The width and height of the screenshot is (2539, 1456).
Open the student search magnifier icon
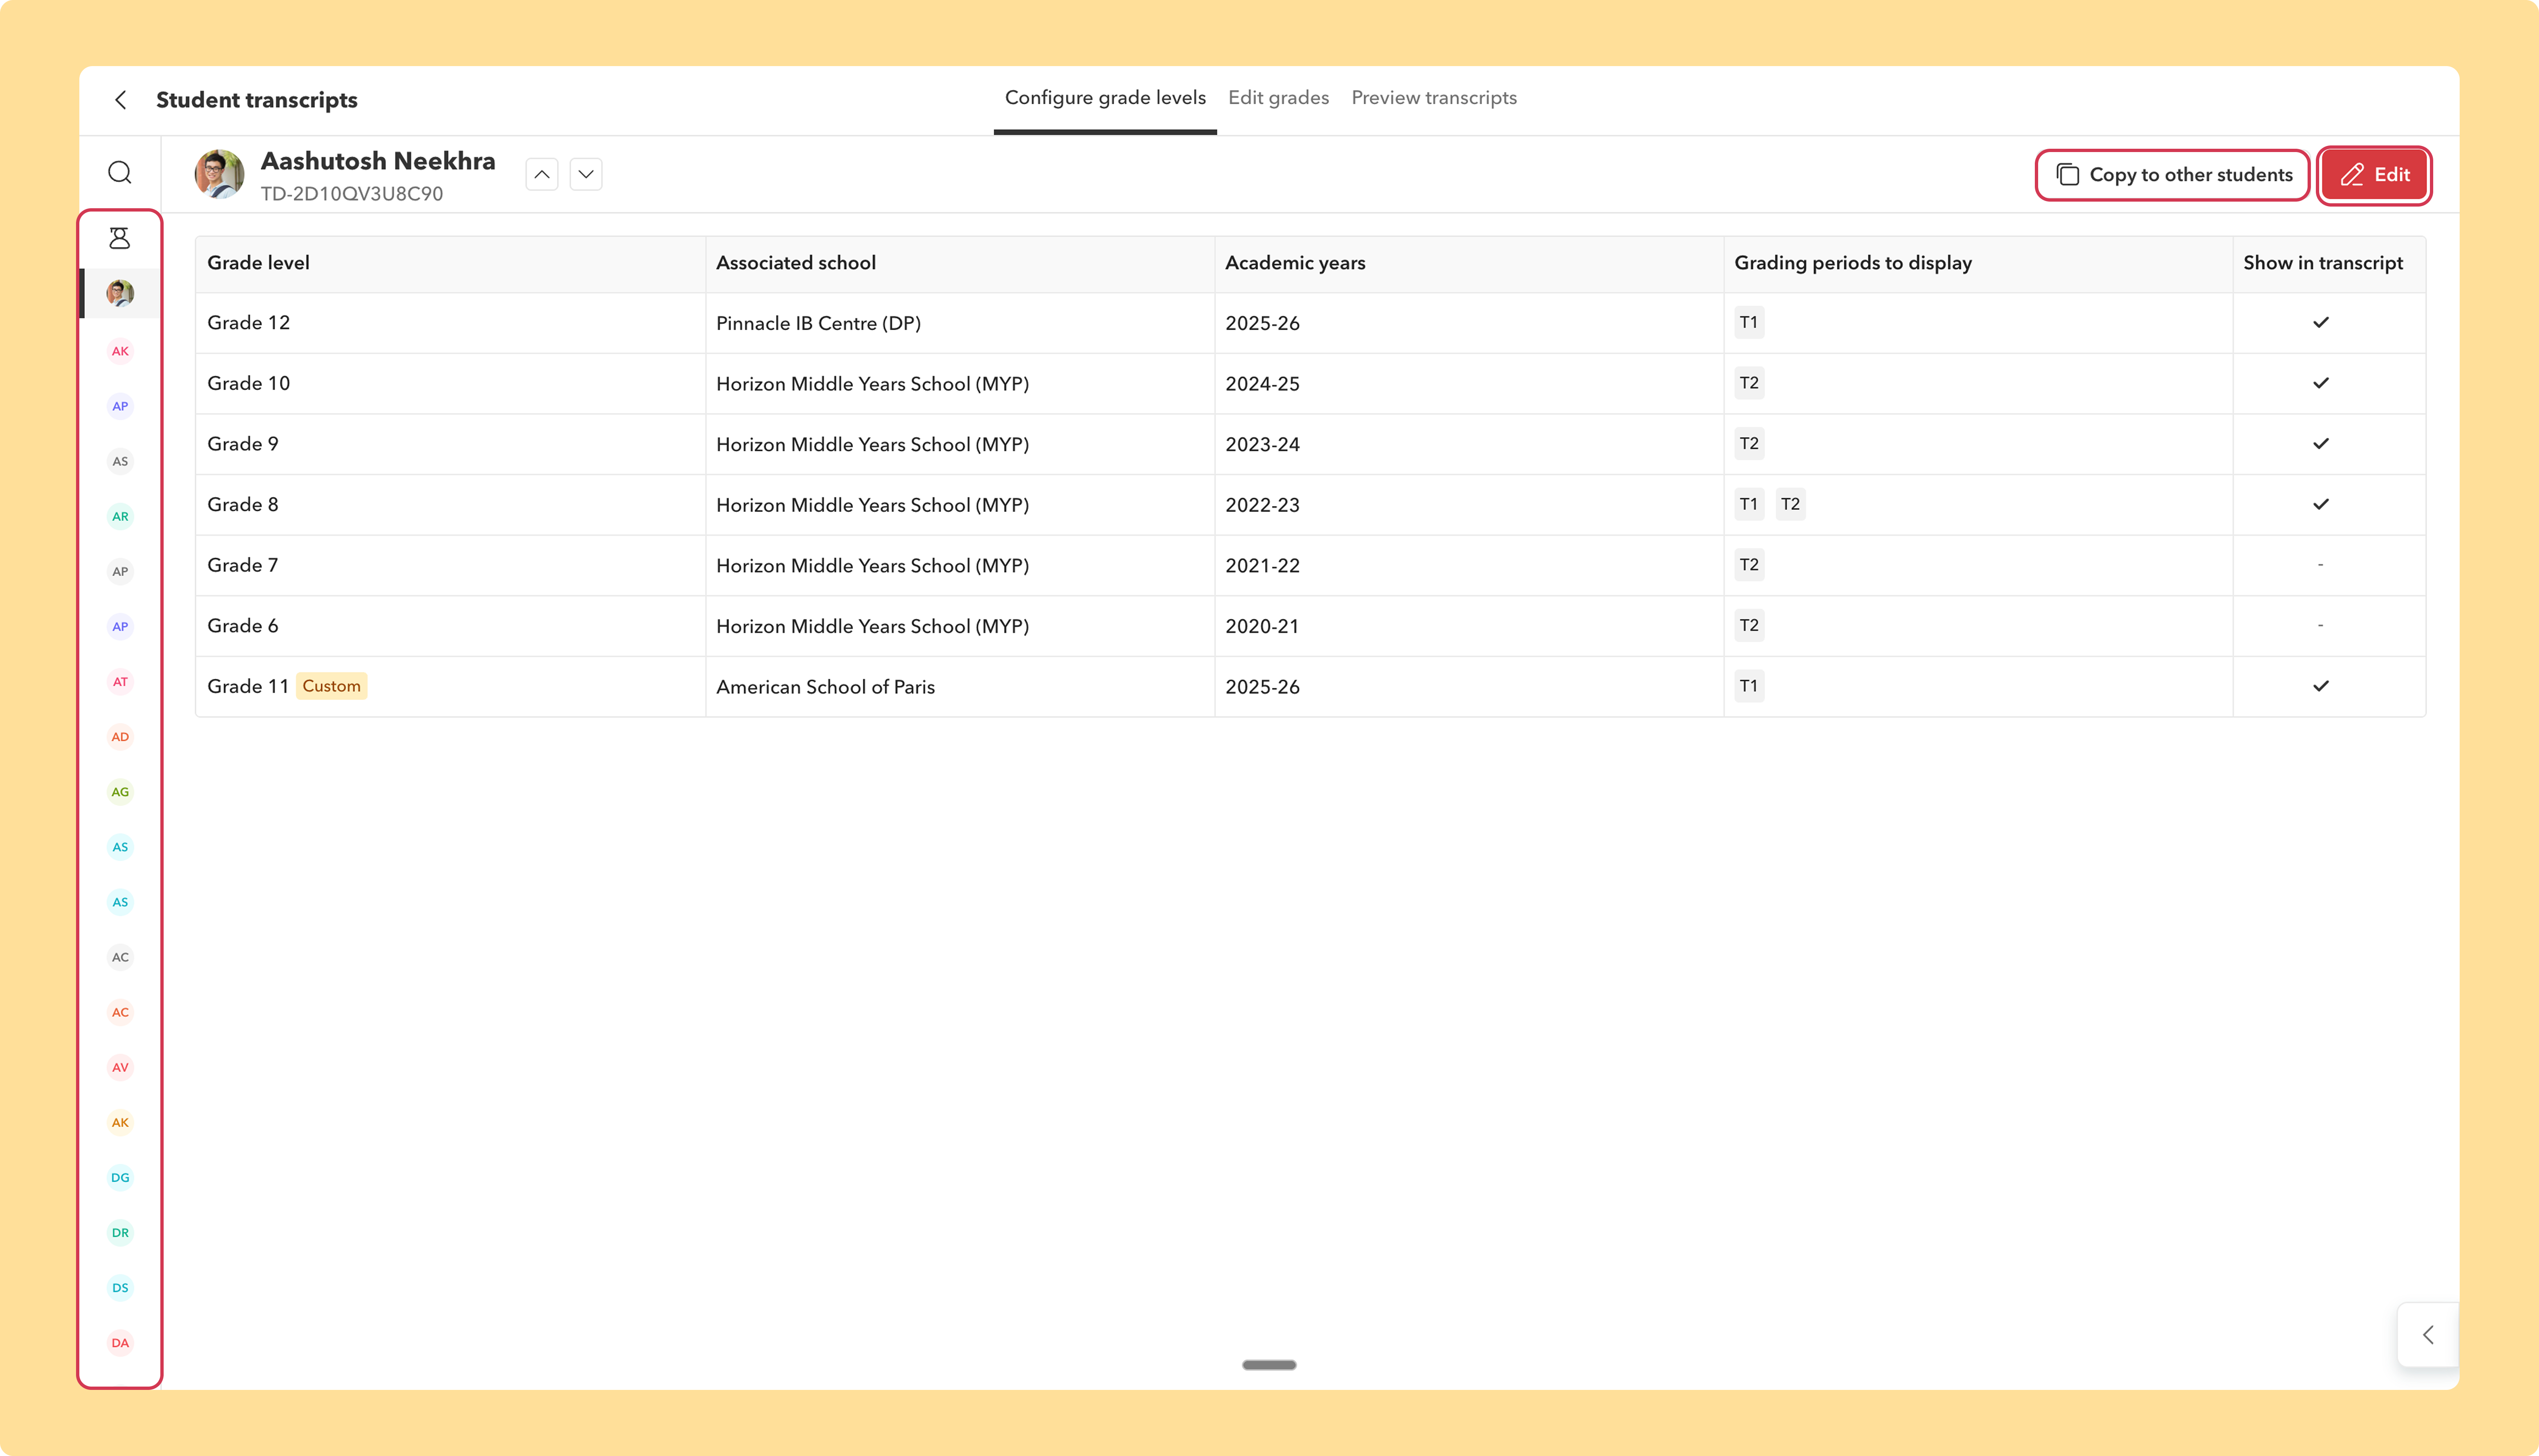pos(120,173)
